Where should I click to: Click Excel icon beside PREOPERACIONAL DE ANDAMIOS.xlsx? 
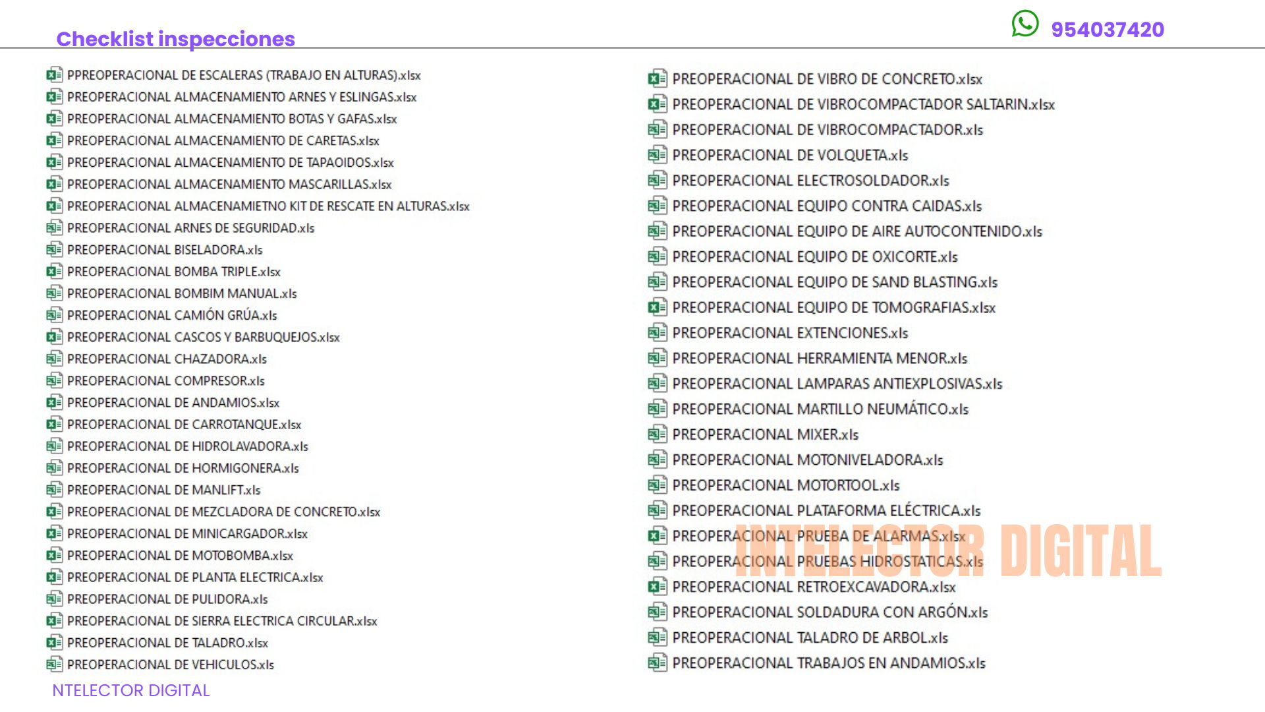point(54,402)
